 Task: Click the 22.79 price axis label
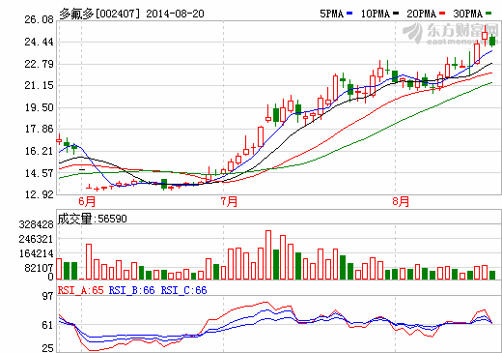(x=39, y=64)
